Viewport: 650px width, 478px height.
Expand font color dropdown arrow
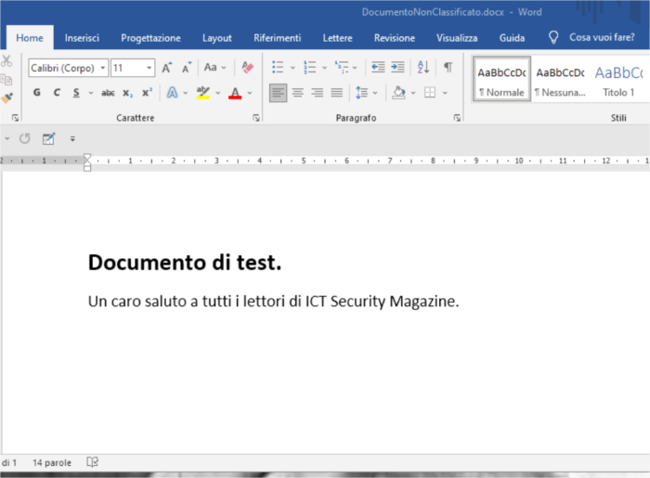click(x=250, y=93)
